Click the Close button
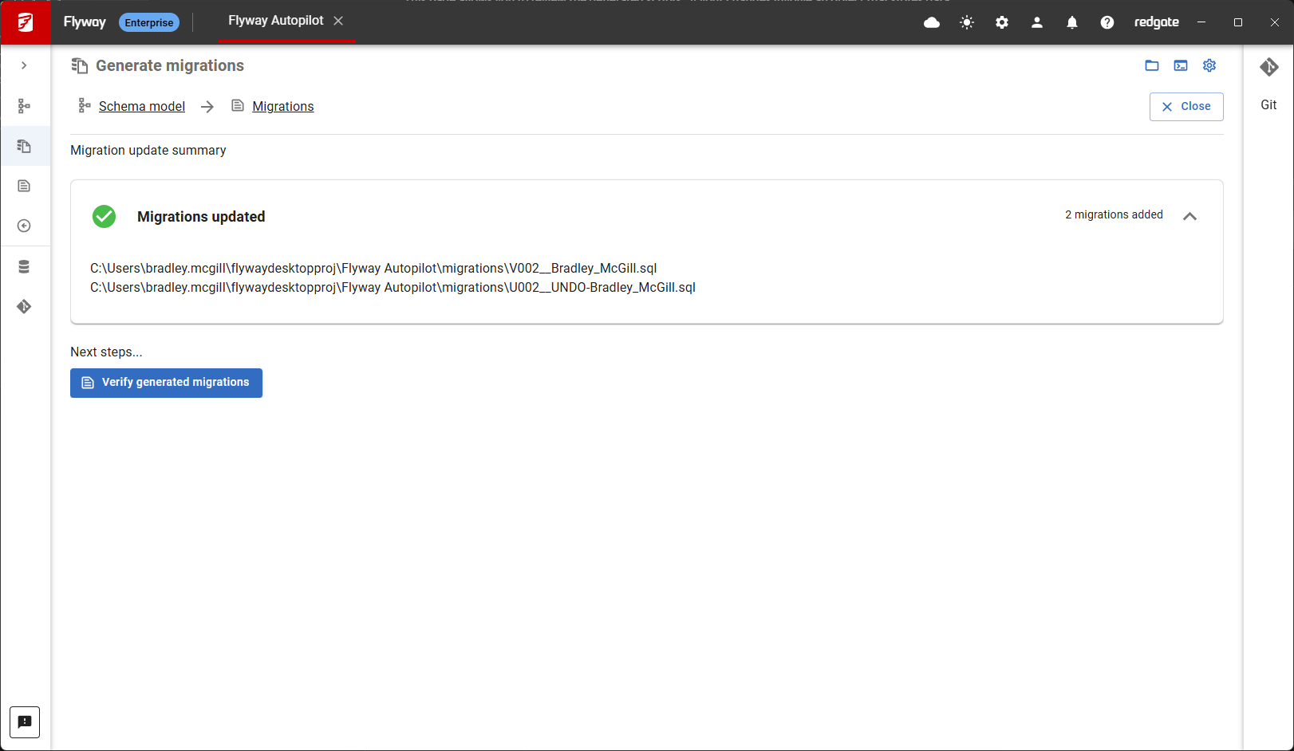The height and width of the screenshot is (751, 1294). click(1186, 107)
